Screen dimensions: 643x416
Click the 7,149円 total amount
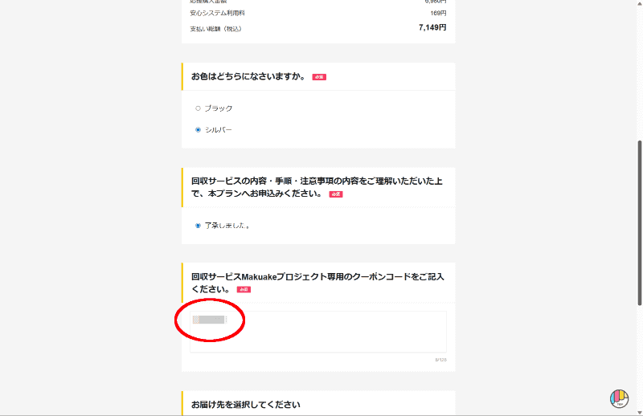tap(432, 27)
